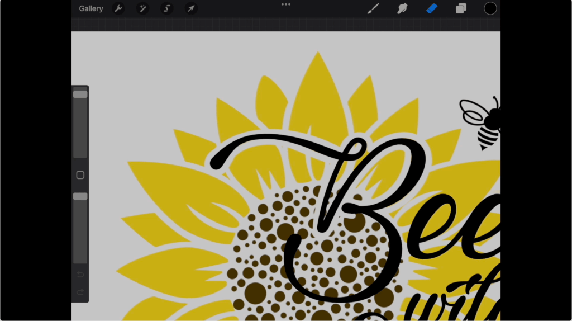Select the Paint brush tool
This screenshot has height=321, width=572.
(x=373, y=8)
